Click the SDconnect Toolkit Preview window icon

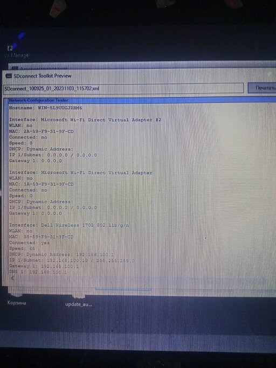pos(9,76)
